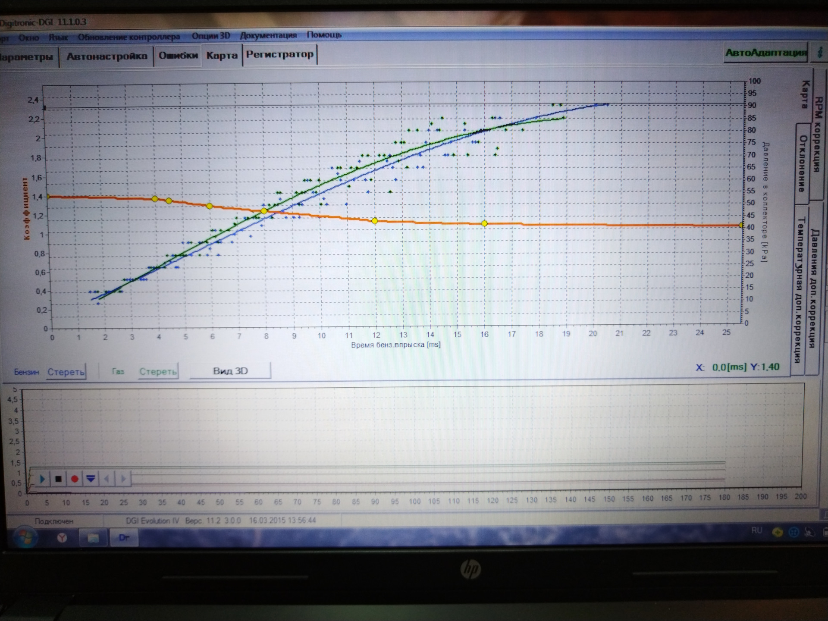Open the Ошибки tab
This screenshot has width=828, height=621.
tap(178, 55)
